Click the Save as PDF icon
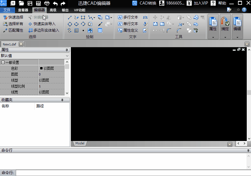Screen dimensions: 251x176 tap(38, 3)
